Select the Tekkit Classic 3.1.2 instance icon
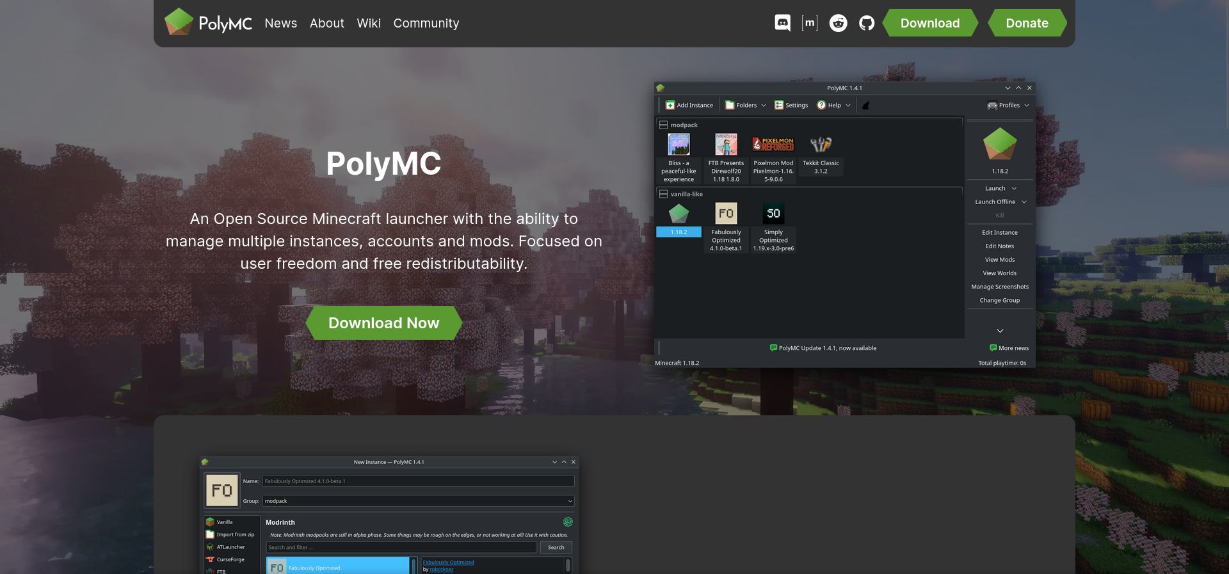Image resolution: width=1229 pixels, height=574 pixels. click(x=821, y=145)
